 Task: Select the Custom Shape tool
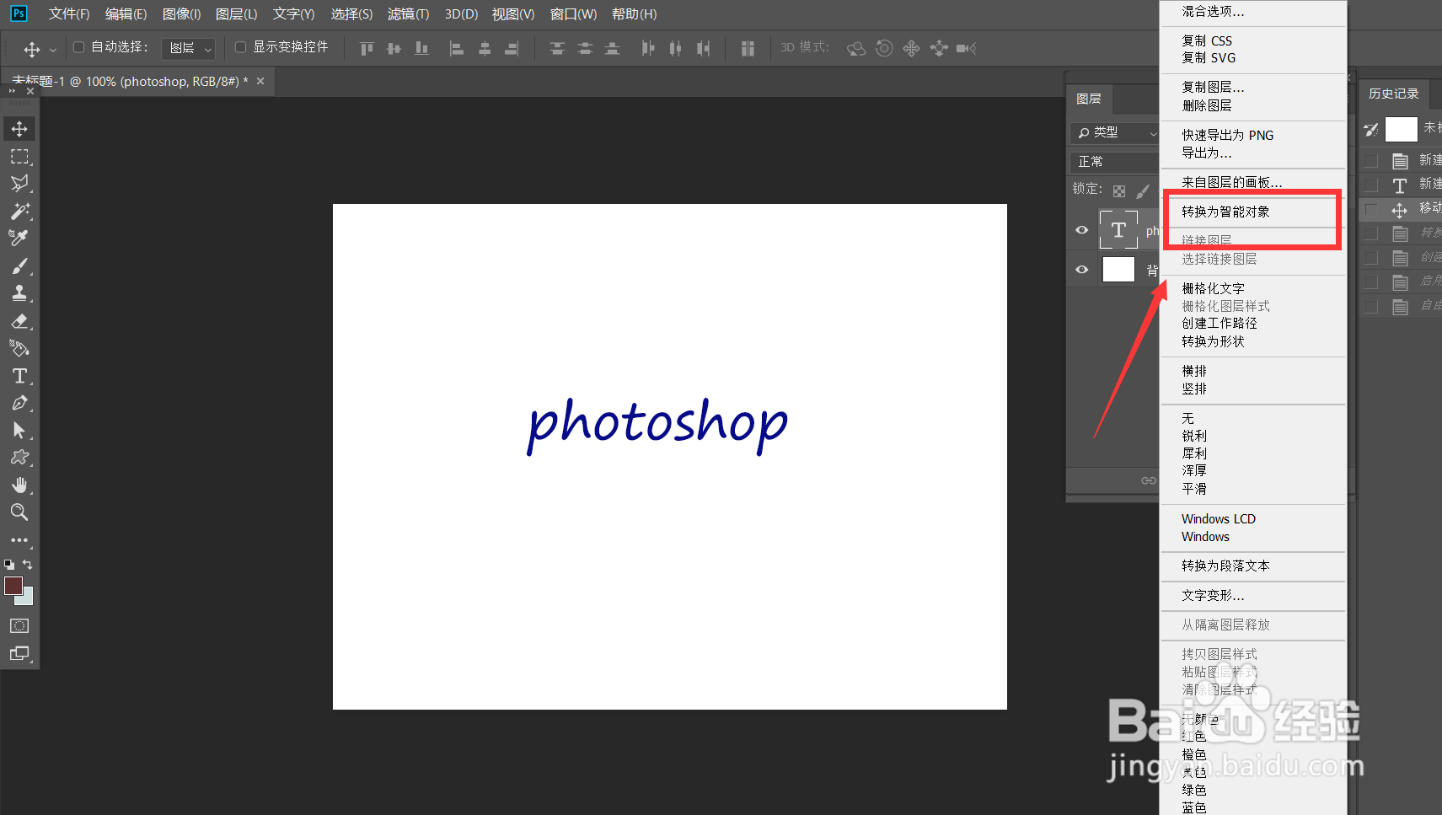pyautogui.click(x=19, y=458)
